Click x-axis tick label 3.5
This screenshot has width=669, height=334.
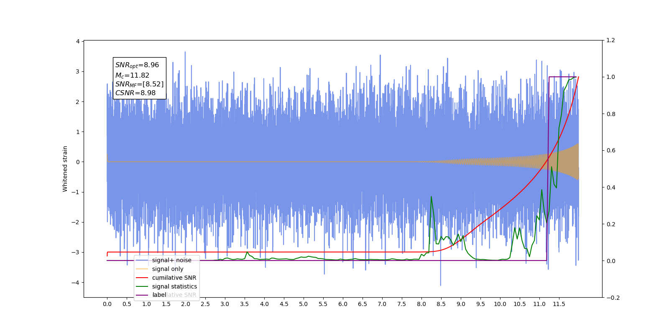click(245, 304)
